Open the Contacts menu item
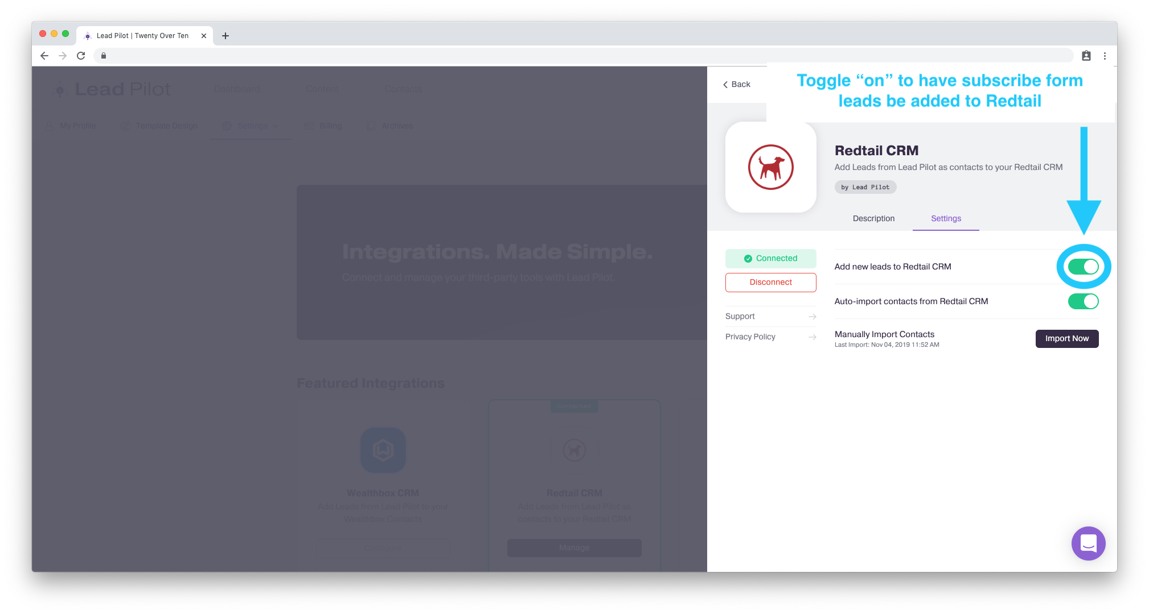 click(404, 89)
